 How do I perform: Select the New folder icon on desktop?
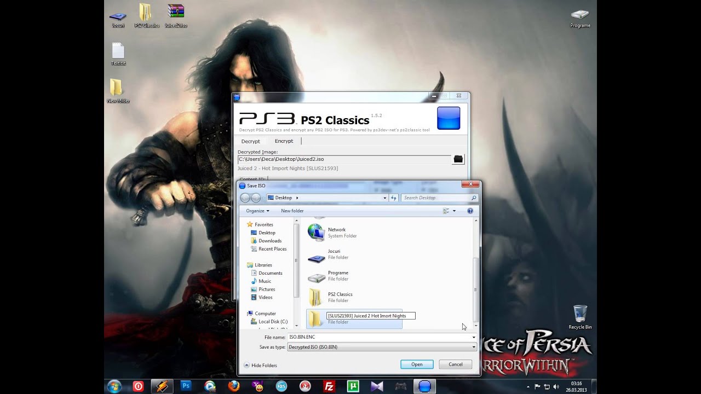pos(118,91)
